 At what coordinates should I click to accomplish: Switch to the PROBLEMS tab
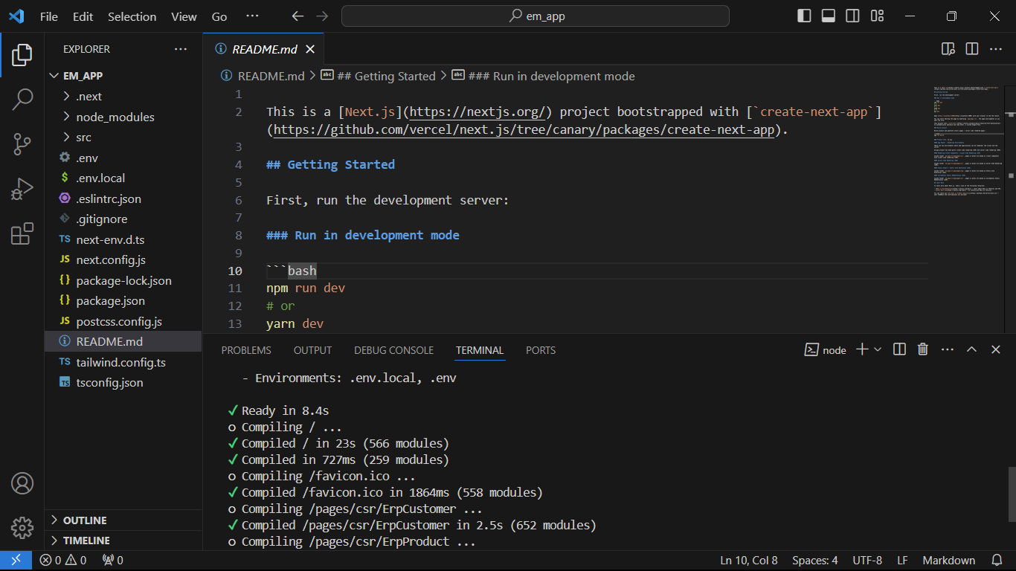pos(246,350)
